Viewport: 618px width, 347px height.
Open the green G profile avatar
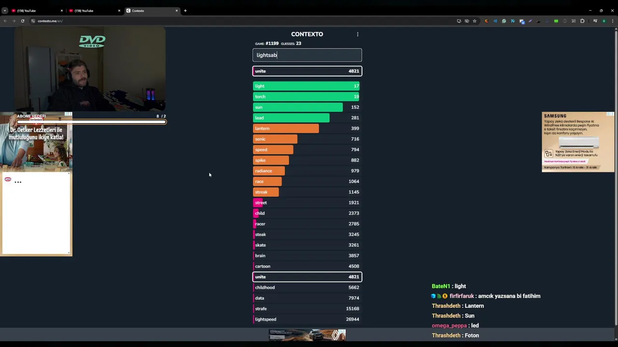click(604, 21)
